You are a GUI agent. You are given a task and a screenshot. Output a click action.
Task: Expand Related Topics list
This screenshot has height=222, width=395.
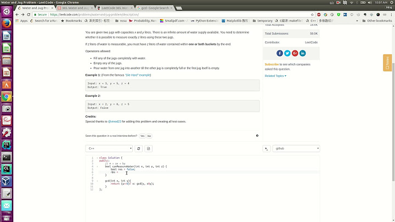(x=275, y=76)
